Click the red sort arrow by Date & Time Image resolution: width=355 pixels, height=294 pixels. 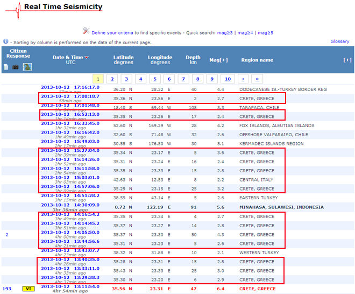point(87,57)
